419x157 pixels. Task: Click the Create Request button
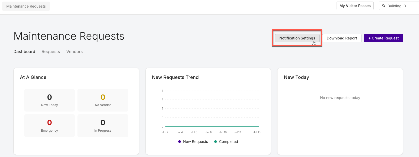pos(384,38)
